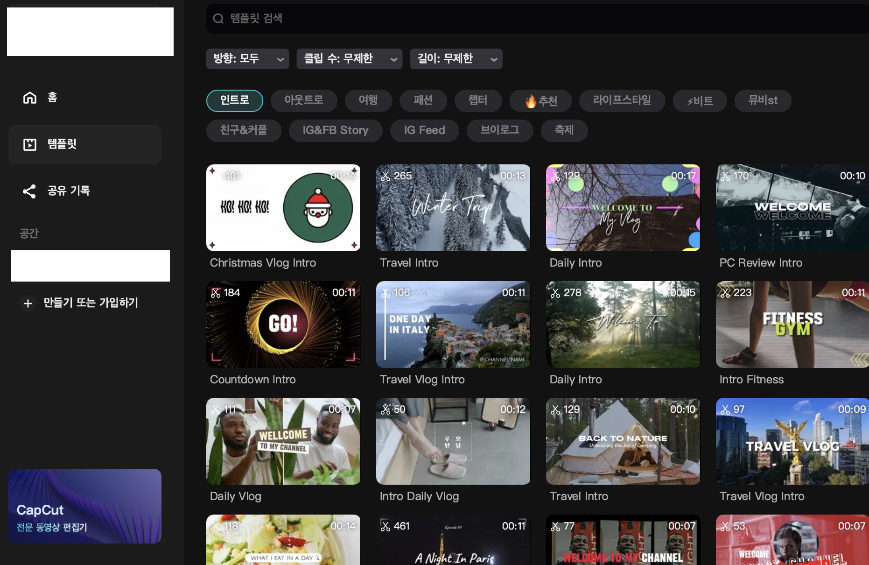Open Intro Daily Vlog slippers thumbnail
This screenshot has width=869, height=565.
pos(453,441)
